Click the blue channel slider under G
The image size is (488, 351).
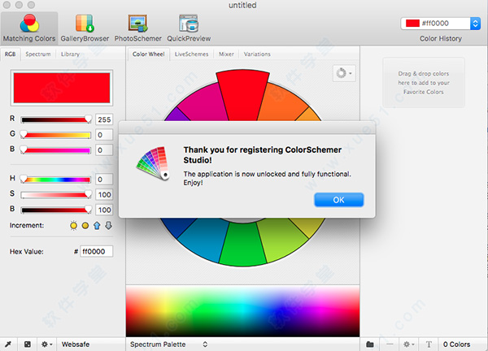pyautogui.click(x=56, y=149)
